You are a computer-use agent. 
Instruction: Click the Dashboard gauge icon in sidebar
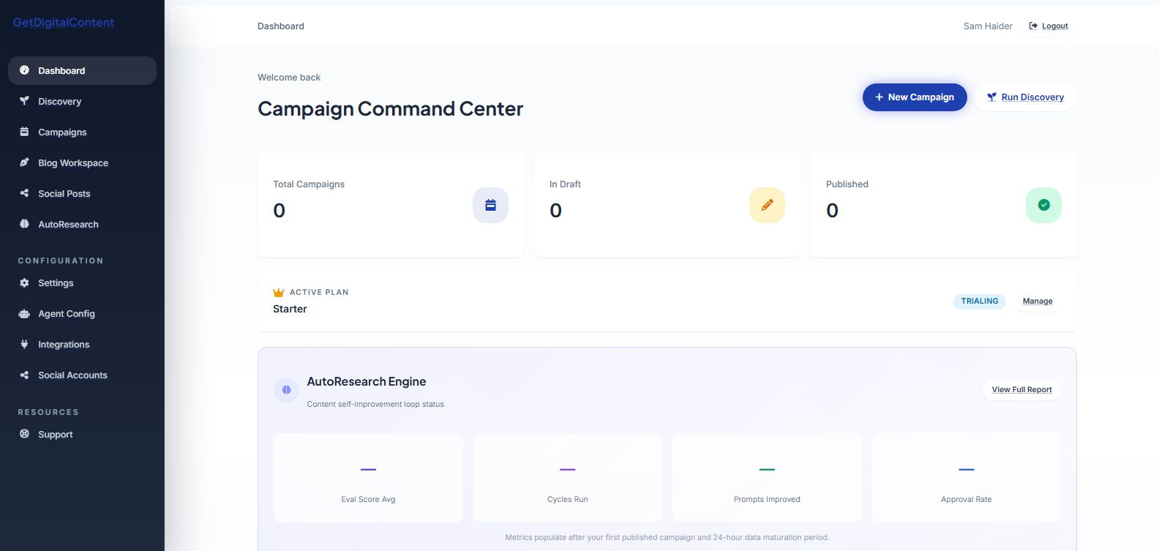pos(24,70)
